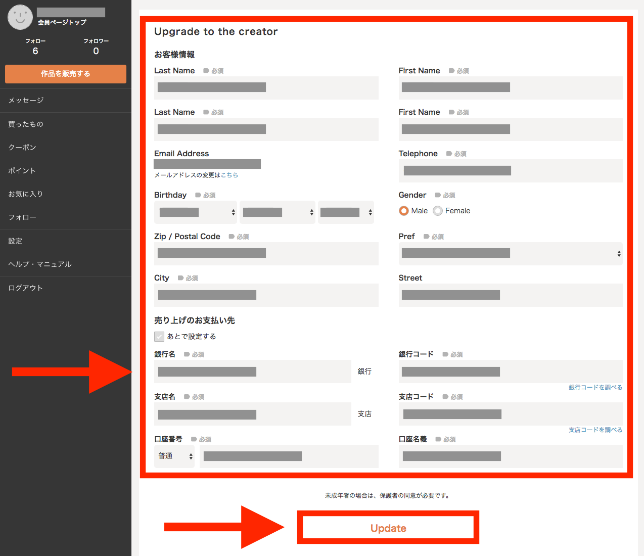Viewport: 644px width, 556px height.
Task: Click ヘルプ・マニュアル in sidebar
Action: pos(40,264)
